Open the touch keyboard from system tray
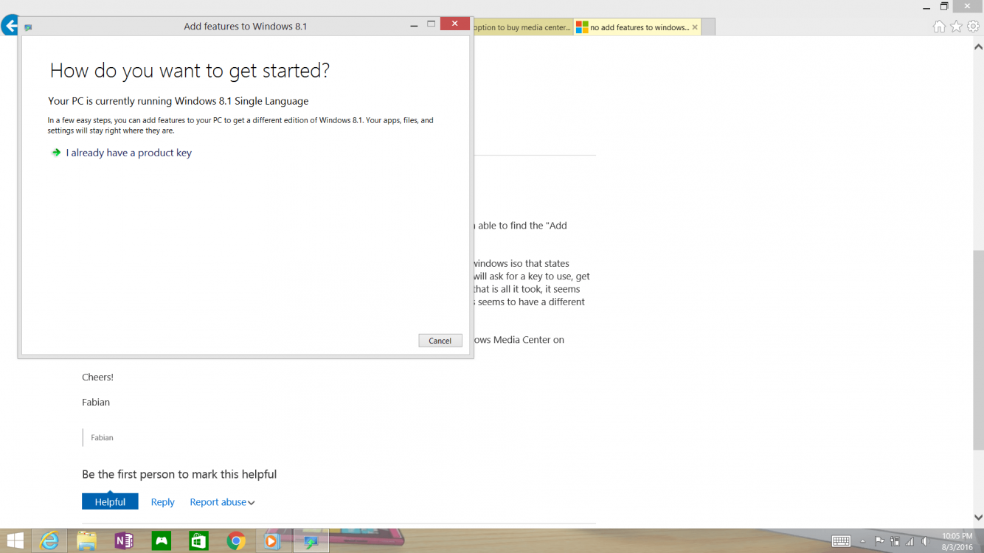Viewport: 984px width, 553px height. [841, 541]
